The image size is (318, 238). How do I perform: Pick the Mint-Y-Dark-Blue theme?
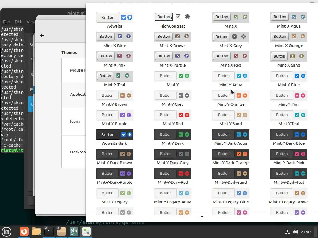coord(288,137)
